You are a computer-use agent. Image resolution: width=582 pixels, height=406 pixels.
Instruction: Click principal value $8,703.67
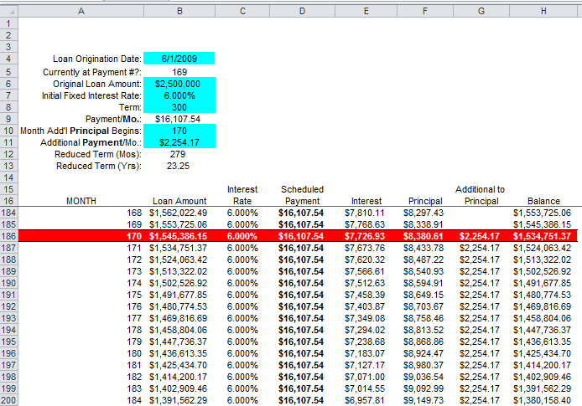pos(424,306)
